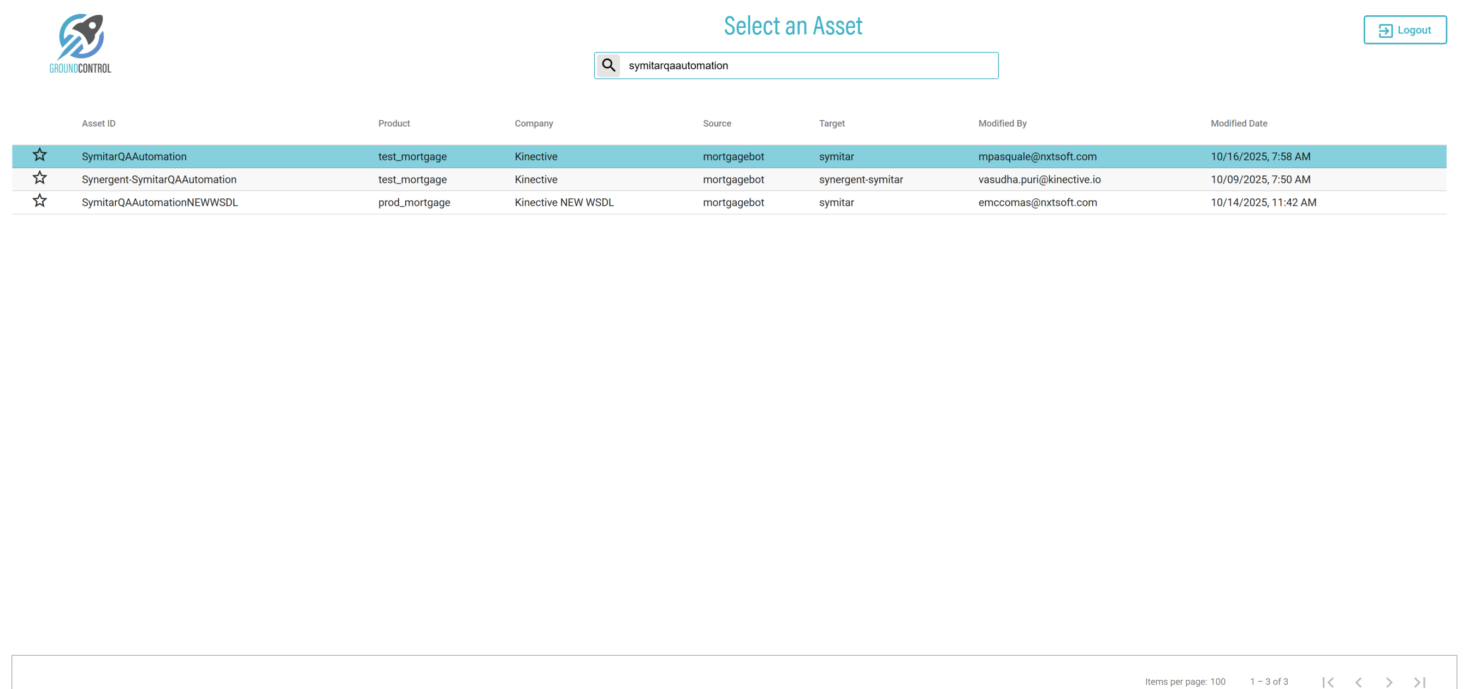1468x689 pixels.
Task: Sort table by Modified Date header
Action: point(1238,123)
